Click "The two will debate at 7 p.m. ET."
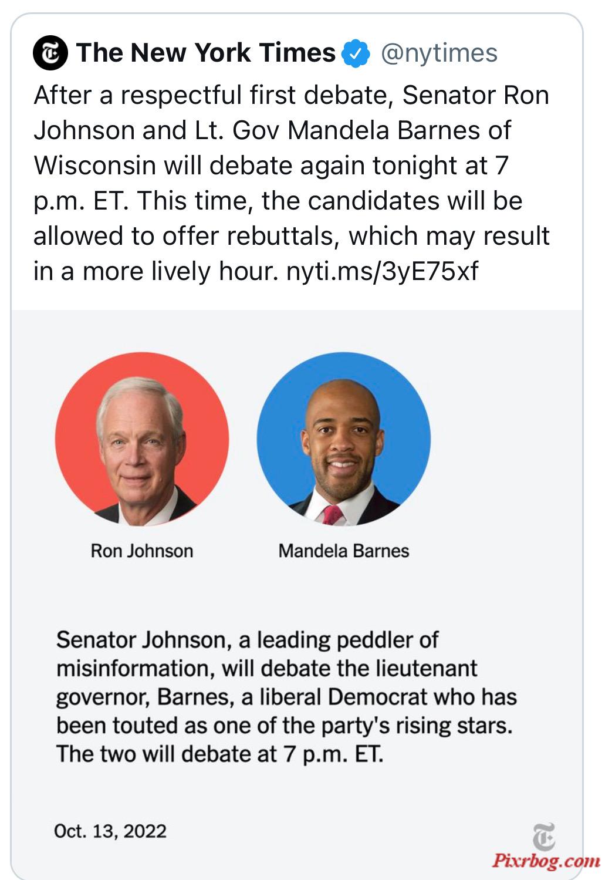The height and width of the screenshot is (880, 612). pyautogui.click(x=220, y=754)
